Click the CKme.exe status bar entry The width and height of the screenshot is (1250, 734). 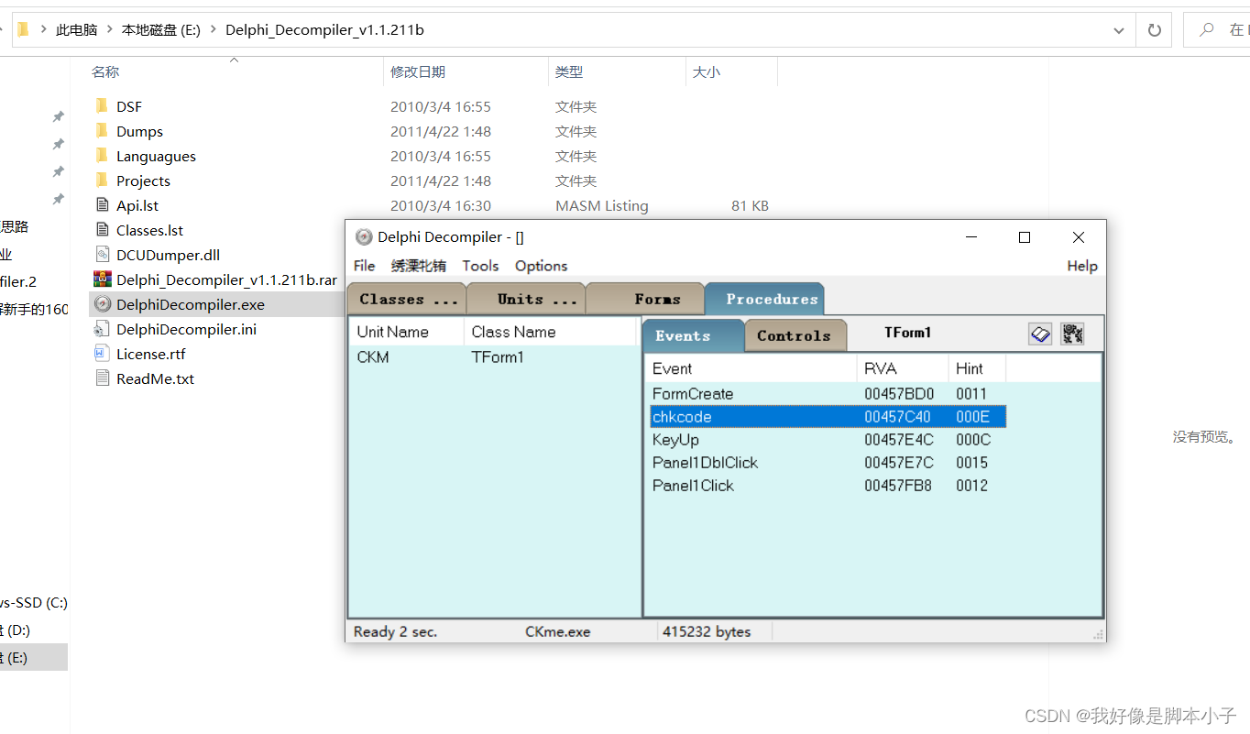click(557, 631)
